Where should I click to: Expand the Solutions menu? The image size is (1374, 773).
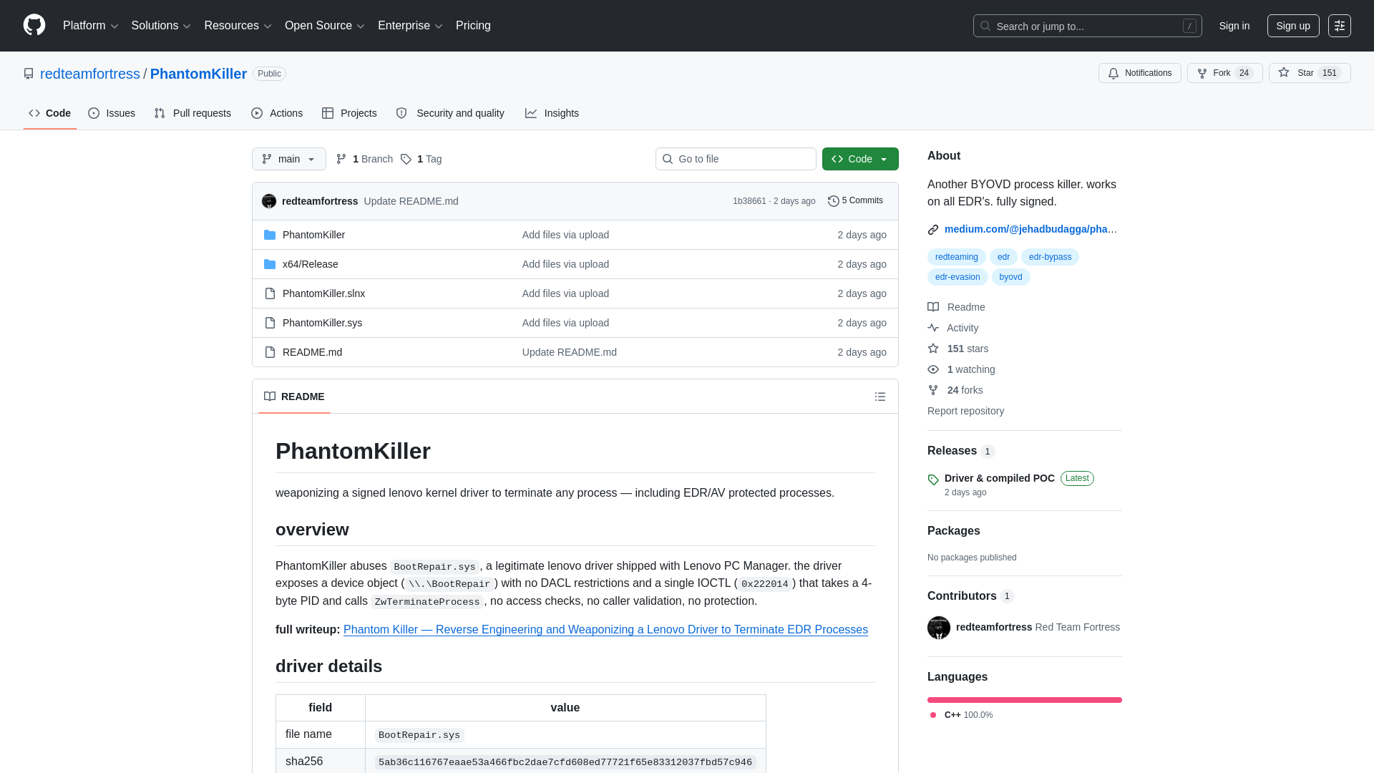[161, 26]
